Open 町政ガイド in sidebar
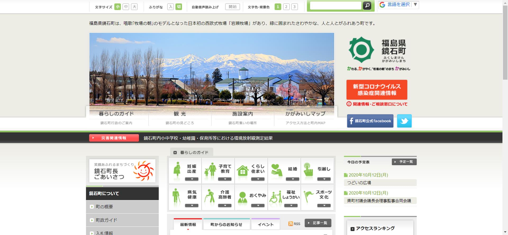This screenshot has height=235, width=508. point(122,220)
